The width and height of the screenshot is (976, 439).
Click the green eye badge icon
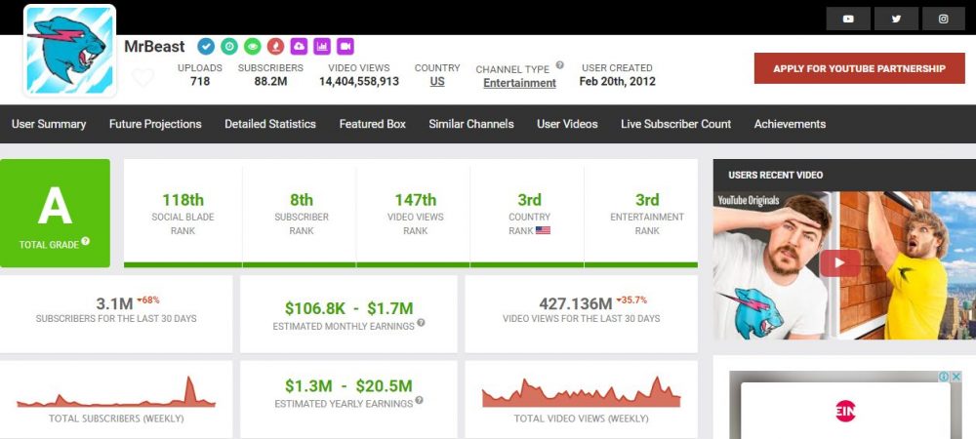(x=252, y=46)
